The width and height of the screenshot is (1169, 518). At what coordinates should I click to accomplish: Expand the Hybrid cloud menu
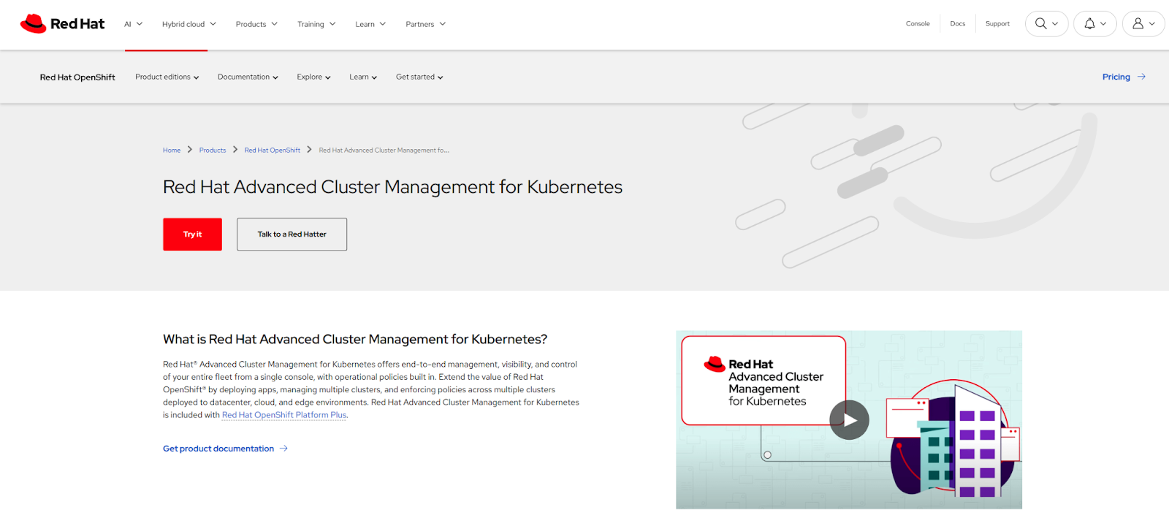click(x=189, y=24)
